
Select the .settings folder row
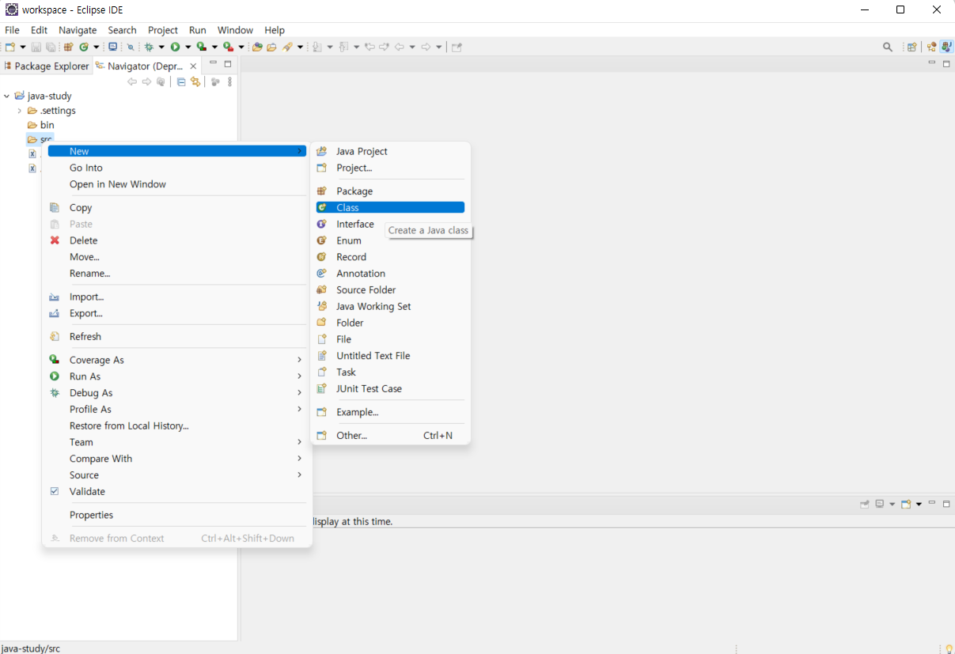point(51,111)
